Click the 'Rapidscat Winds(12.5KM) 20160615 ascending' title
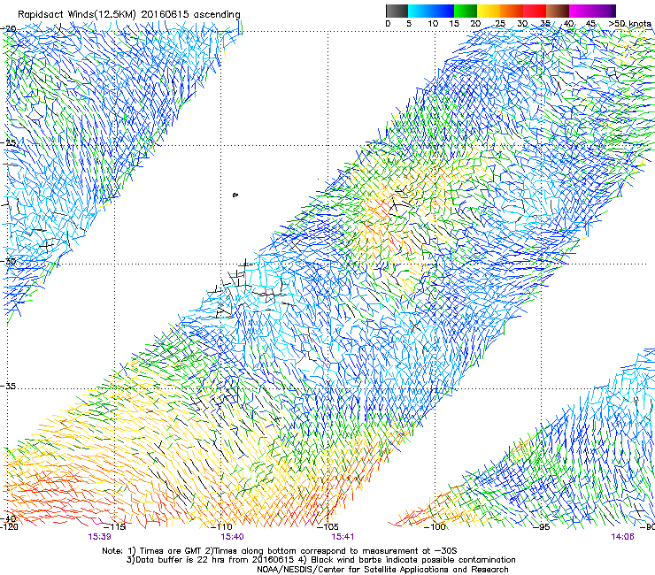The image size is (655, 575). click(x=129, y=15)
